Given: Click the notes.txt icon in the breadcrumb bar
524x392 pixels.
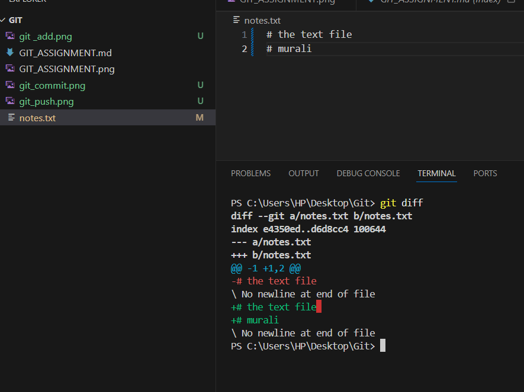Looking at the screenshot, I should pos(235,20).
